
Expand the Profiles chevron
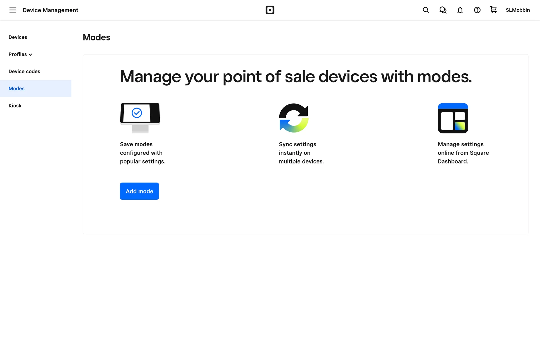pos(30,54)
